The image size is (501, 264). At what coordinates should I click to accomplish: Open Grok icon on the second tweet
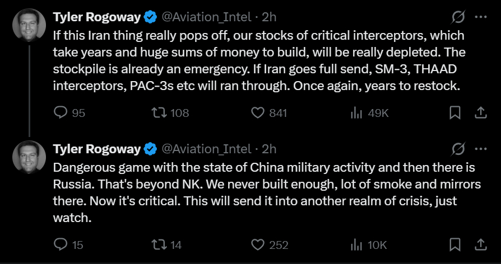click(458, 149)
